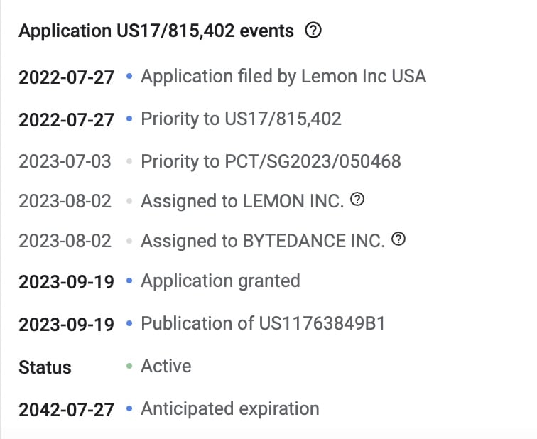537x439 pixels.
Task: Select Priority to US17/815,402 entry
Action: pyautogui.click(x=241, y=119)
